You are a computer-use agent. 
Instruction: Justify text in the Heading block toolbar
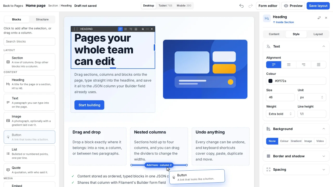[136, 29]
